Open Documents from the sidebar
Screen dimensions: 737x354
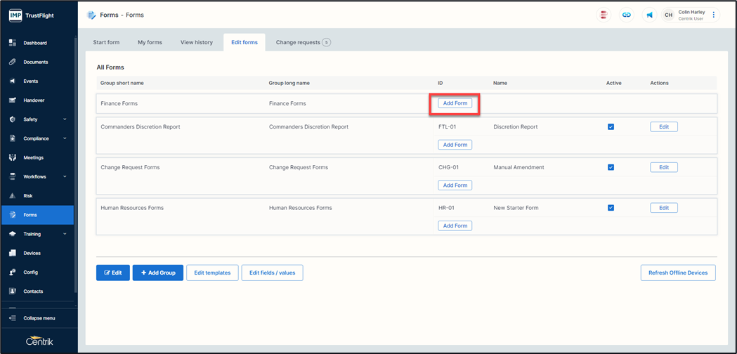(x=35, y=62)
